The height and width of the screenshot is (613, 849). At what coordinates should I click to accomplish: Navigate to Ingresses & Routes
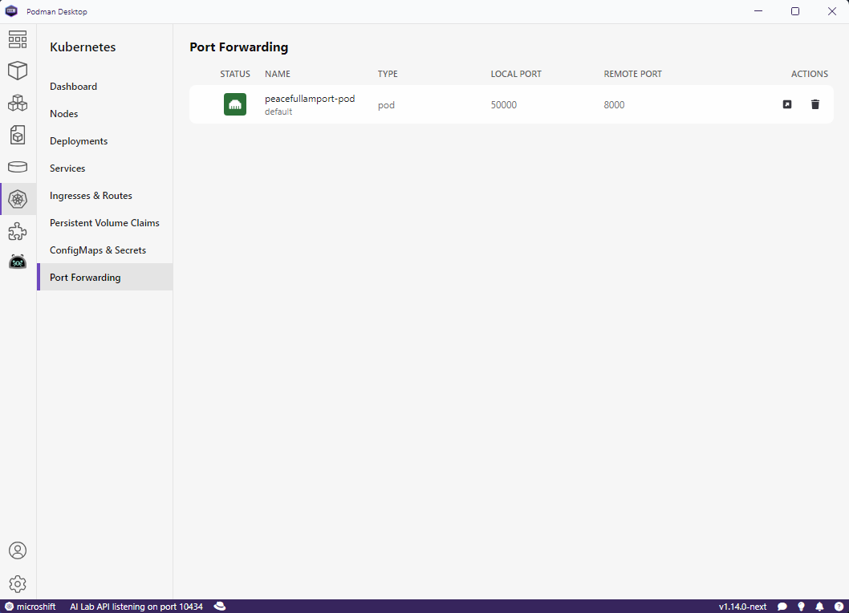click(91, 195)
